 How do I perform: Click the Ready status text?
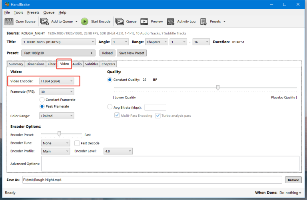10,193
